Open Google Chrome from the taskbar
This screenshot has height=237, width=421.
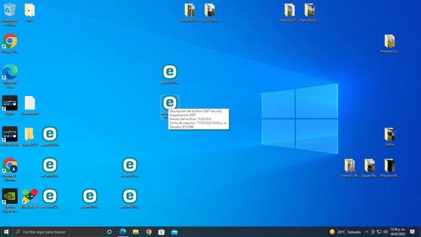(x=149, y=232)
